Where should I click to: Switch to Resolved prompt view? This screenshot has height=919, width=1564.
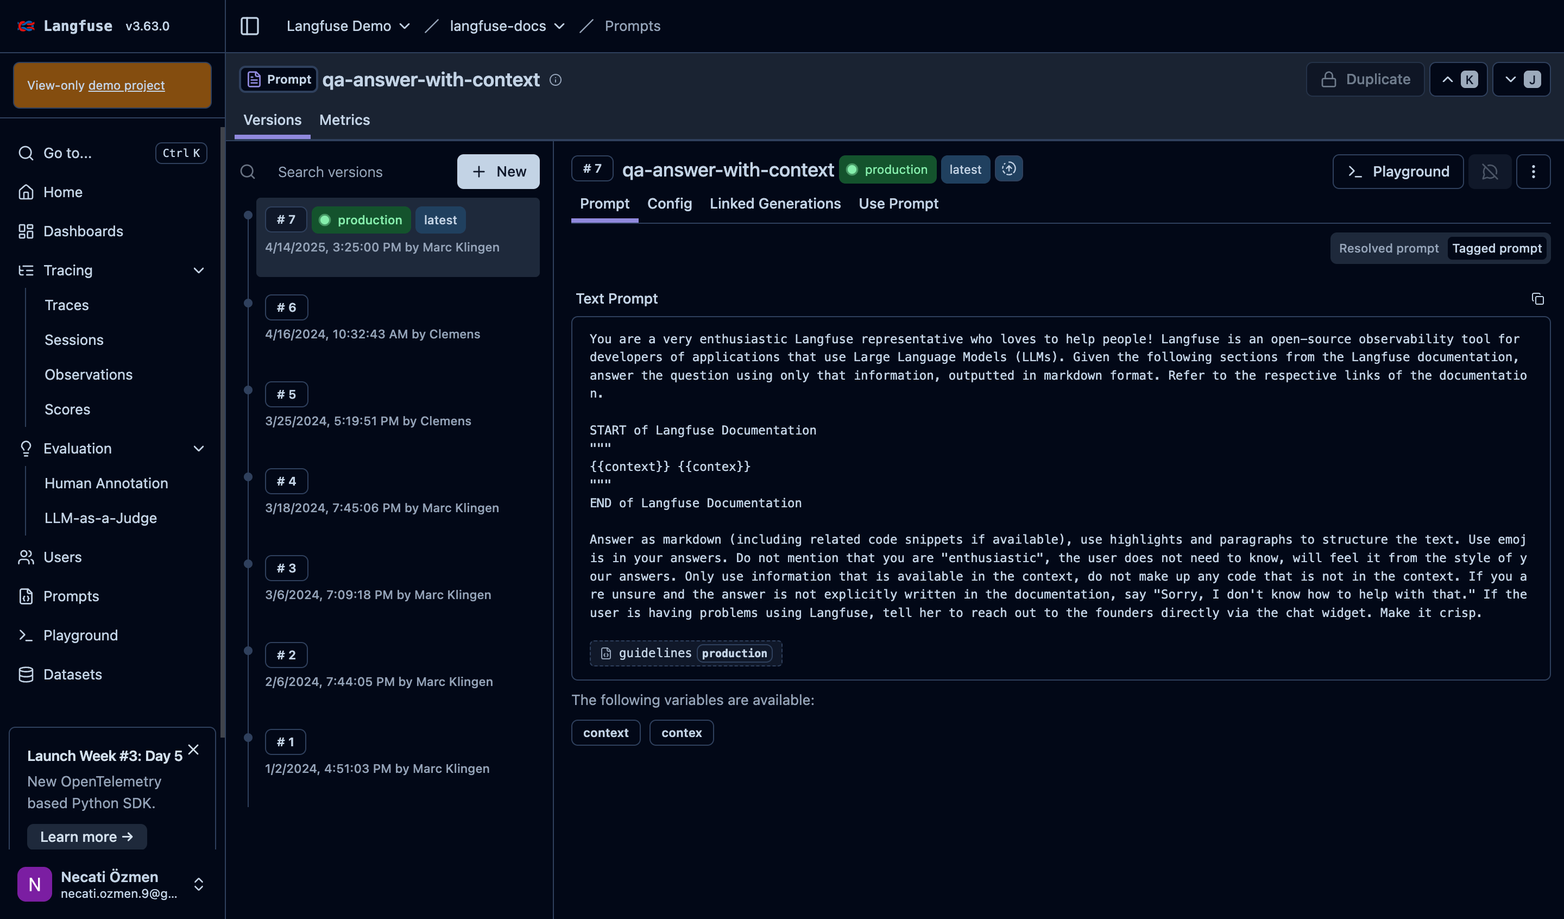[1389, 248]
